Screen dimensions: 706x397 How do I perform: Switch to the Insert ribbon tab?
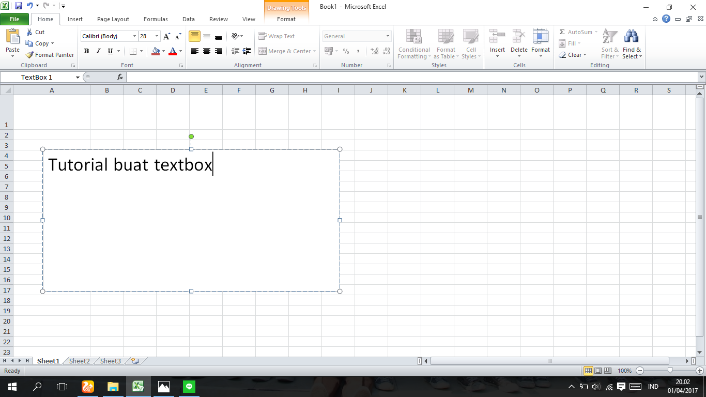[75, 19]
